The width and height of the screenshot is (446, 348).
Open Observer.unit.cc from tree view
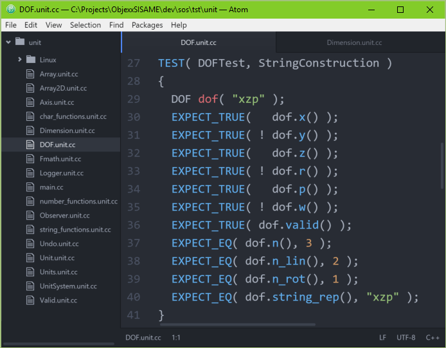pyautogui.click(x=64, y=216)
